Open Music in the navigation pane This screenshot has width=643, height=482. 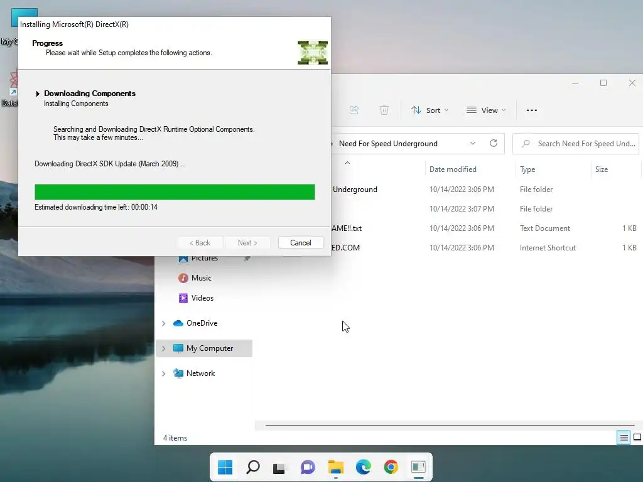(x=202, y=278)
